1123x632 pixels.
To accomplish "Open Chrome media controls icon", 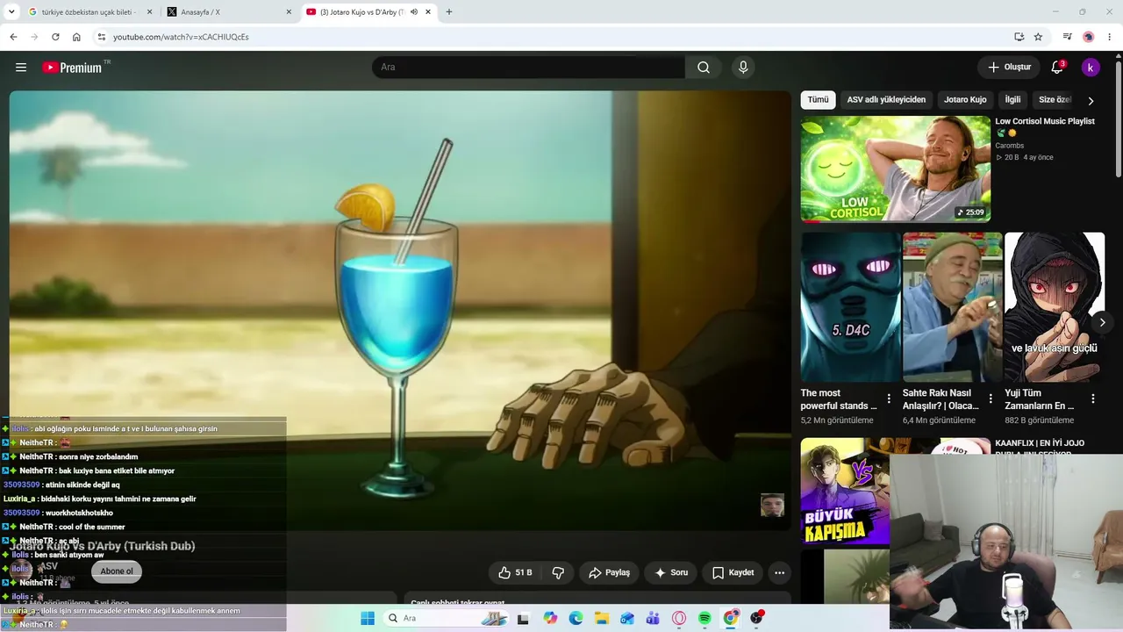I will [x=1067, y=37].
